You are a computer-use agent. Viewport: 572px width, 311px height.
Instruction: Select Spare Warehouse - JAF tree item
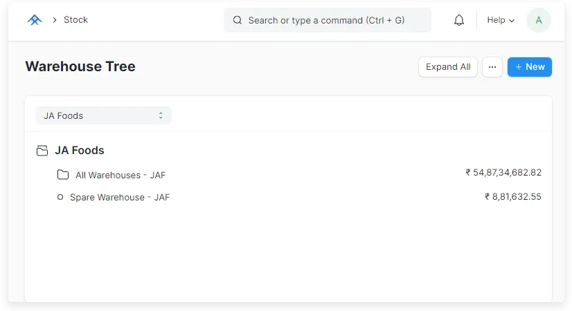point(120,198)
